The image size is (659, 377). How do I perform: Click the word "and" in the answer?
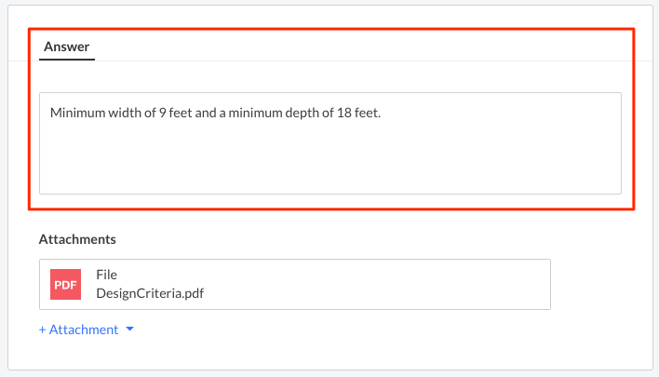click(208, 114)
